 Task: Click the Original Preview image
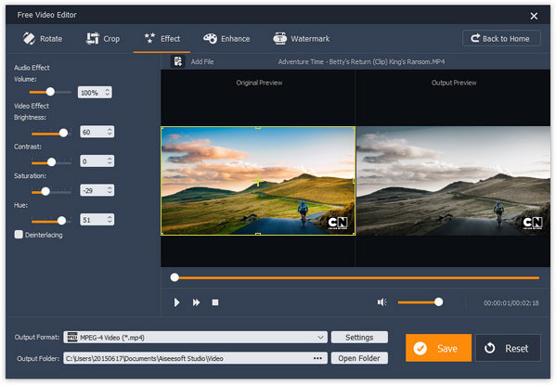pyautogui.click(x=258, y=181)
